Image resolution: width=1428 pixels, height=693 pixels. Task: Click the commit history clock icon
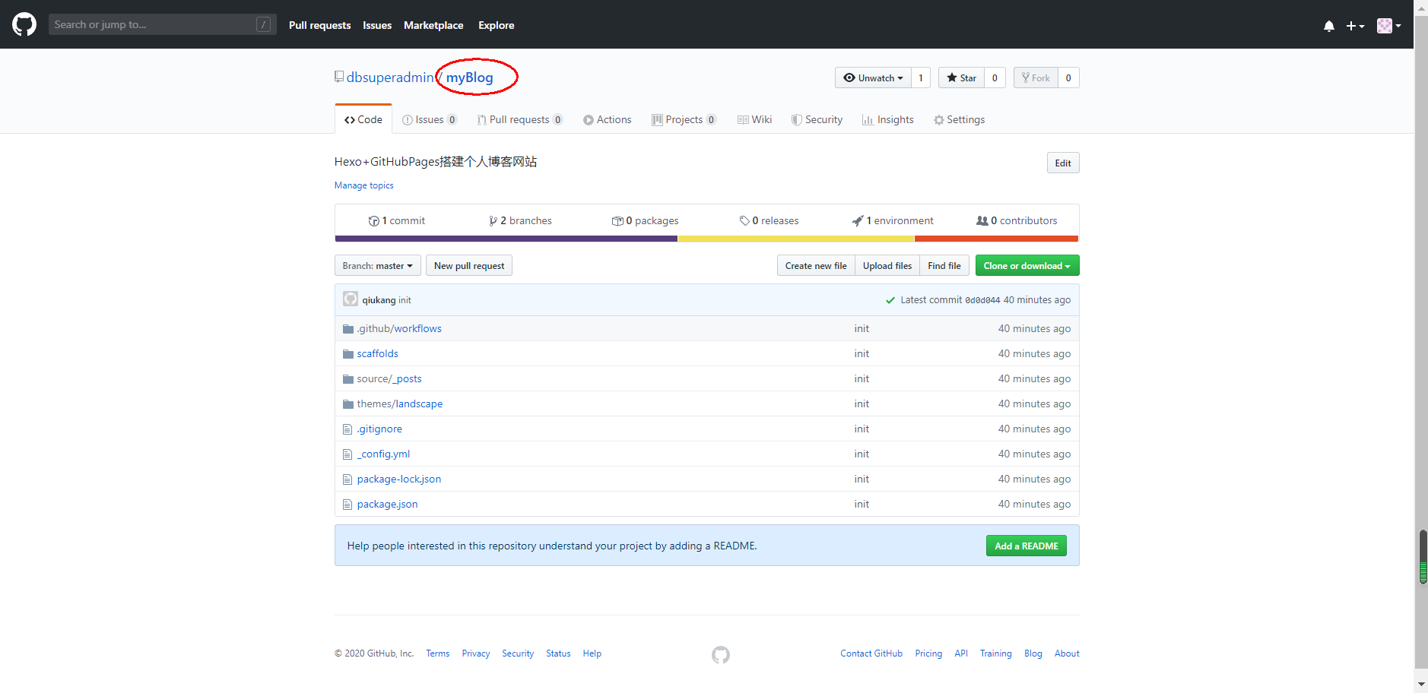coord(373,221)
